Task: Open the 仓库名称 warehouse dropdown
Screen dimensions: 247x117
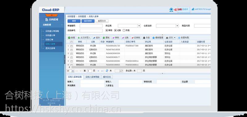Action: [177, 26]
